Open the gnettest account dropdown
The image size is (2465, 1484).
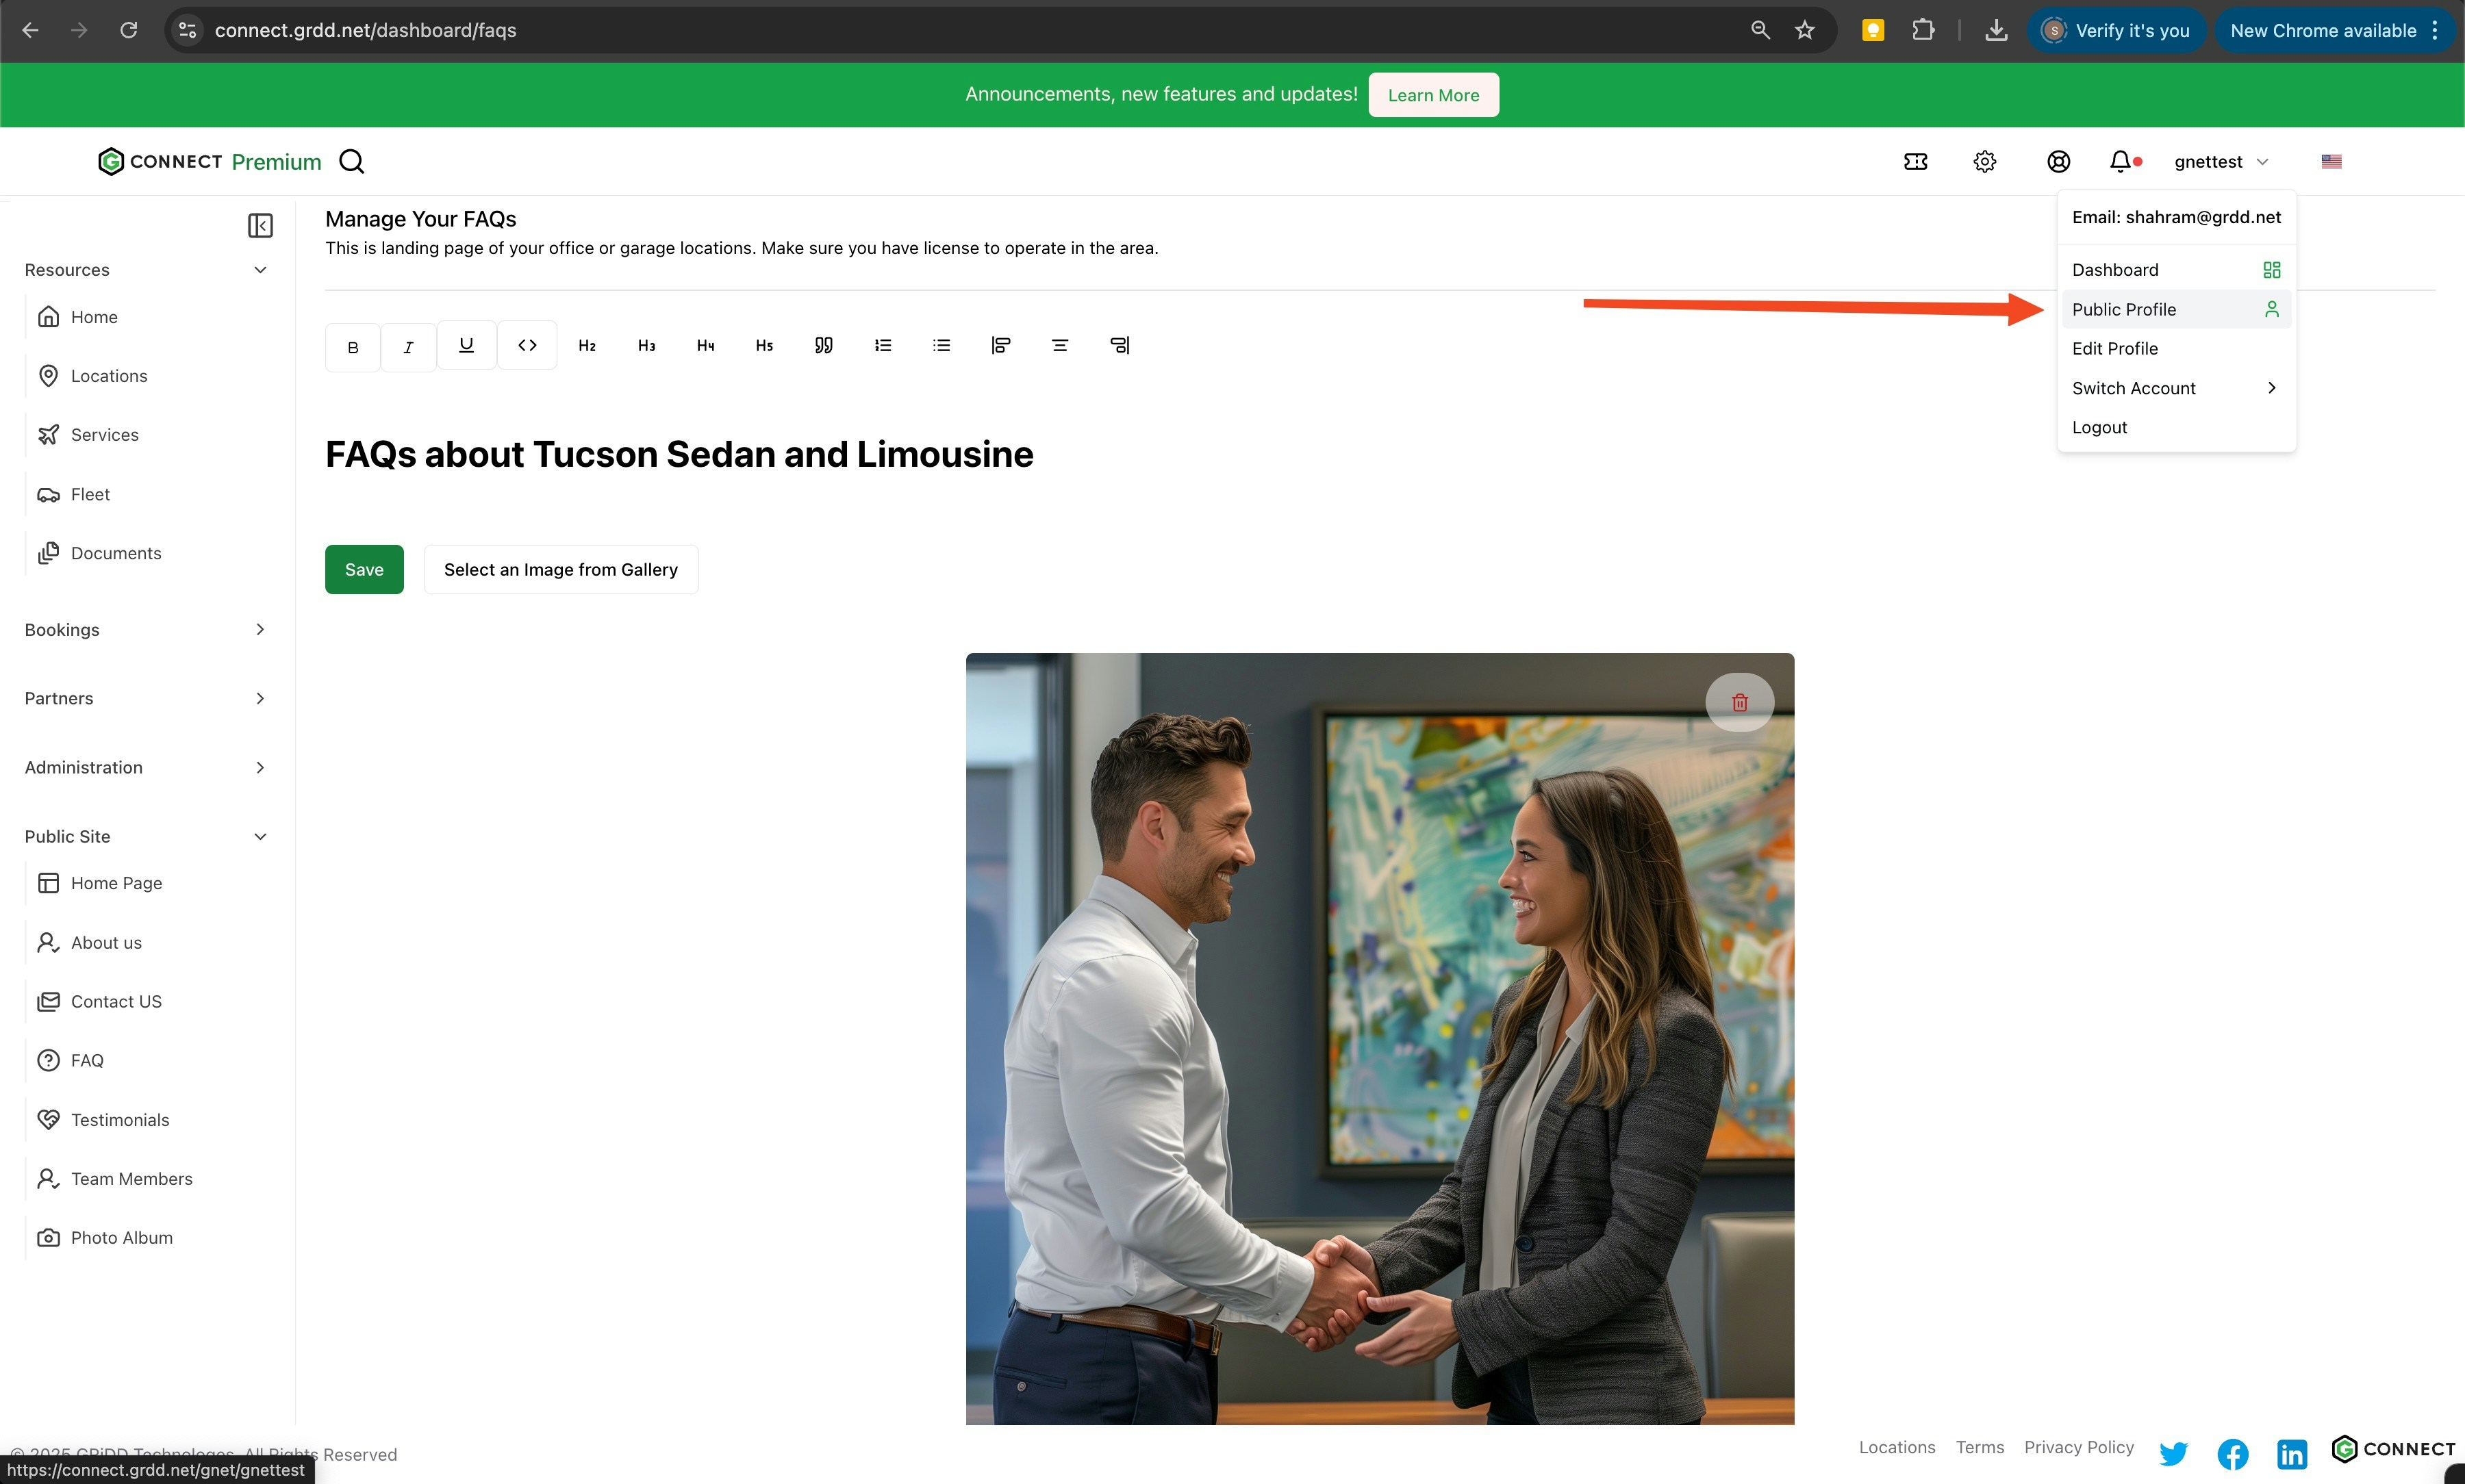[x=2220, y=161]
